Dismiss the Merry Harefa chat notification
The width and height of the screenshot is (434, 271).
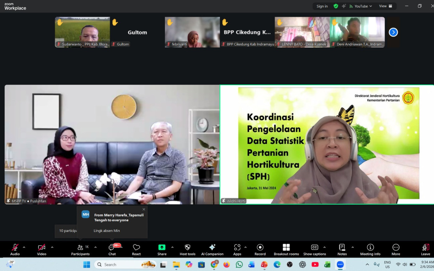[x=144, y=209]
